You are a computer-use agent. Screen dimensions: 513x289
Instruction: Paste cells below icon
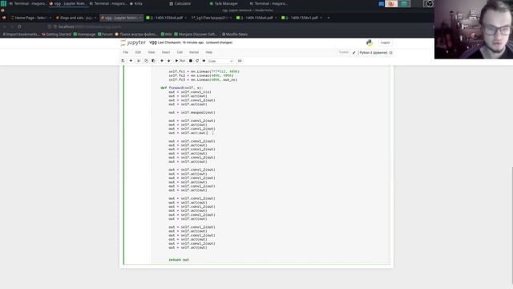[153, 61]
